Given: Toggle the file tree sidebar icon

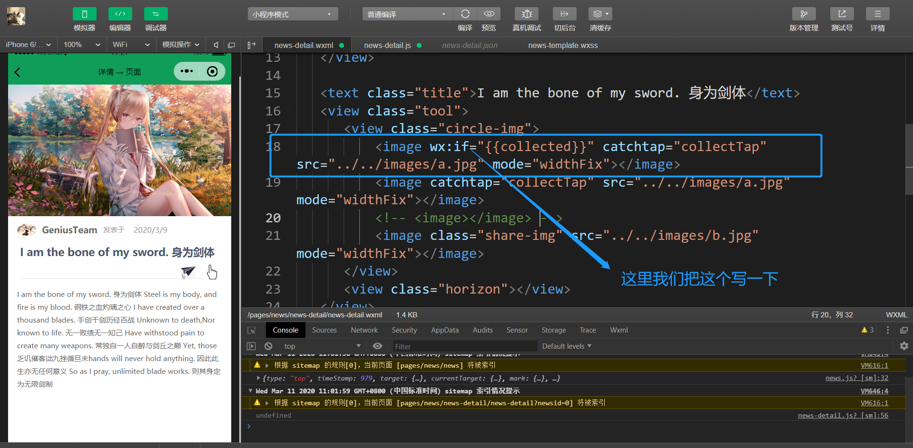Looking at the screenshot, I should (x=252, y=45).
